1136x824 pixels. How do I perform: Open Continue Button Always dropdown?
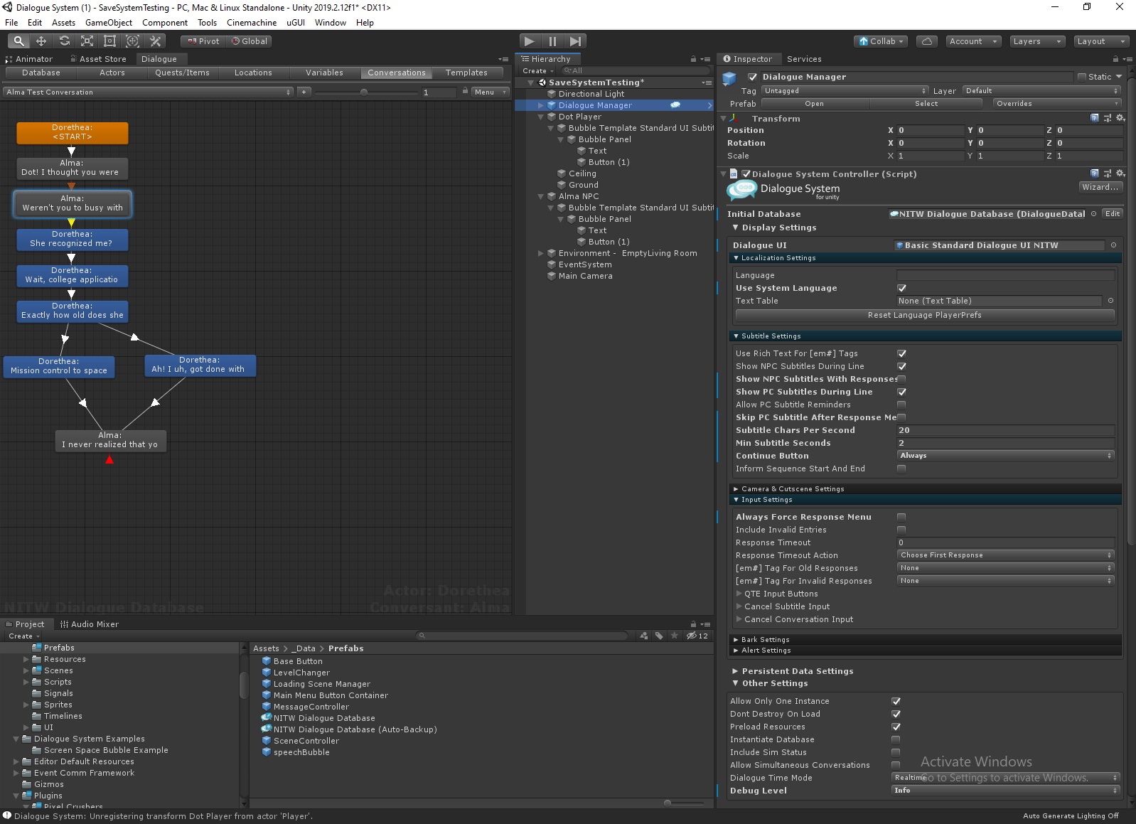click(x=1005, y=456)
